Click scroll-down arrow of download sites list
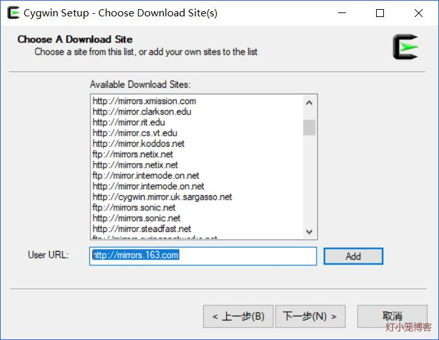 pyautogui.click(x=309, y=231)
